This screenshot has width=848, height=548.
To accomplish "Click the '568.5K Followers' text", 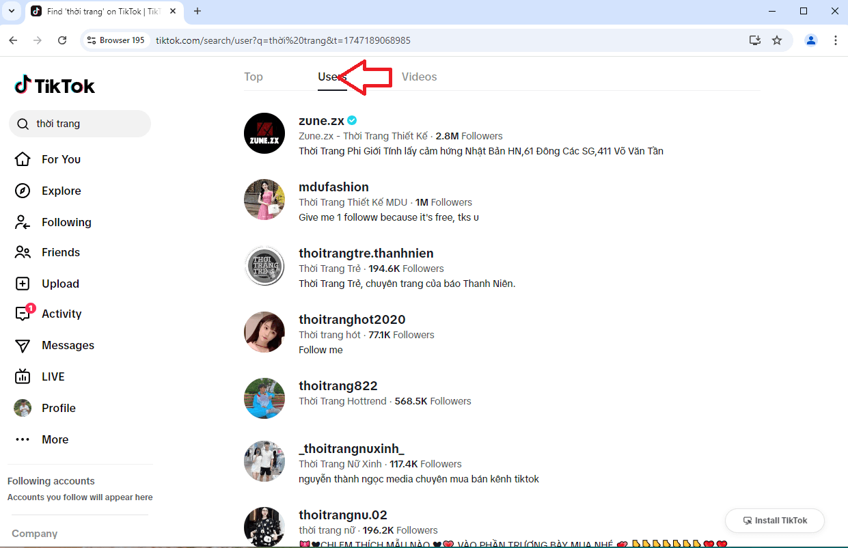I will tap(433, 401).
